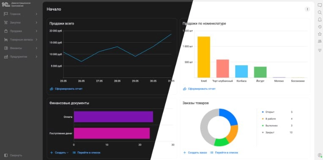Image resolution: width=323 pixels, height=160 pixels.
Task: Open the history clock icon
Action: pos(320,27)
